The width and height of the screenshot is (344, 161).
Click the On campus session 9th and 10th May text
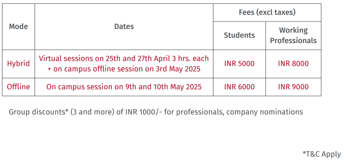click(124, 87)
